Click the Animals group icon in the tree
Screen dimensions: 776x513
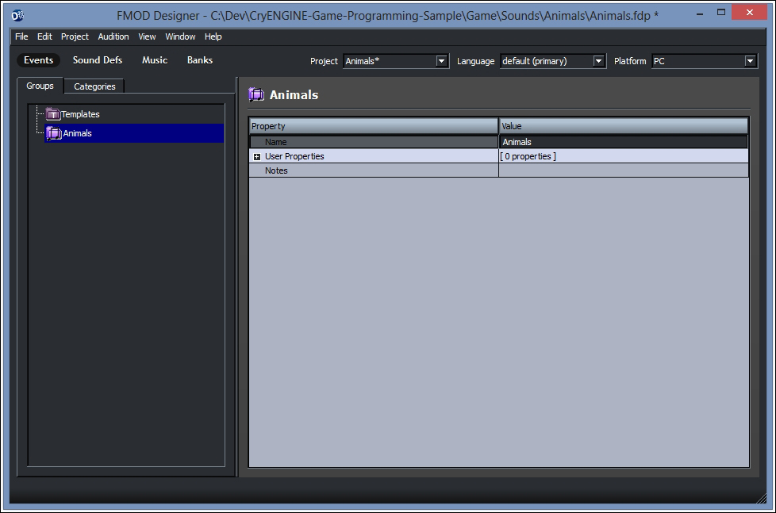coord(53,133)
